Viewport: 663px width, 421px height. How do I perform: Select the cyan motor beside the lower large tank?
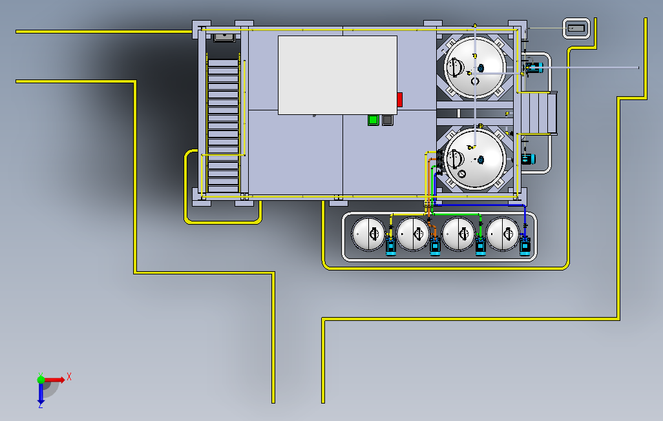tap(529, 159)
